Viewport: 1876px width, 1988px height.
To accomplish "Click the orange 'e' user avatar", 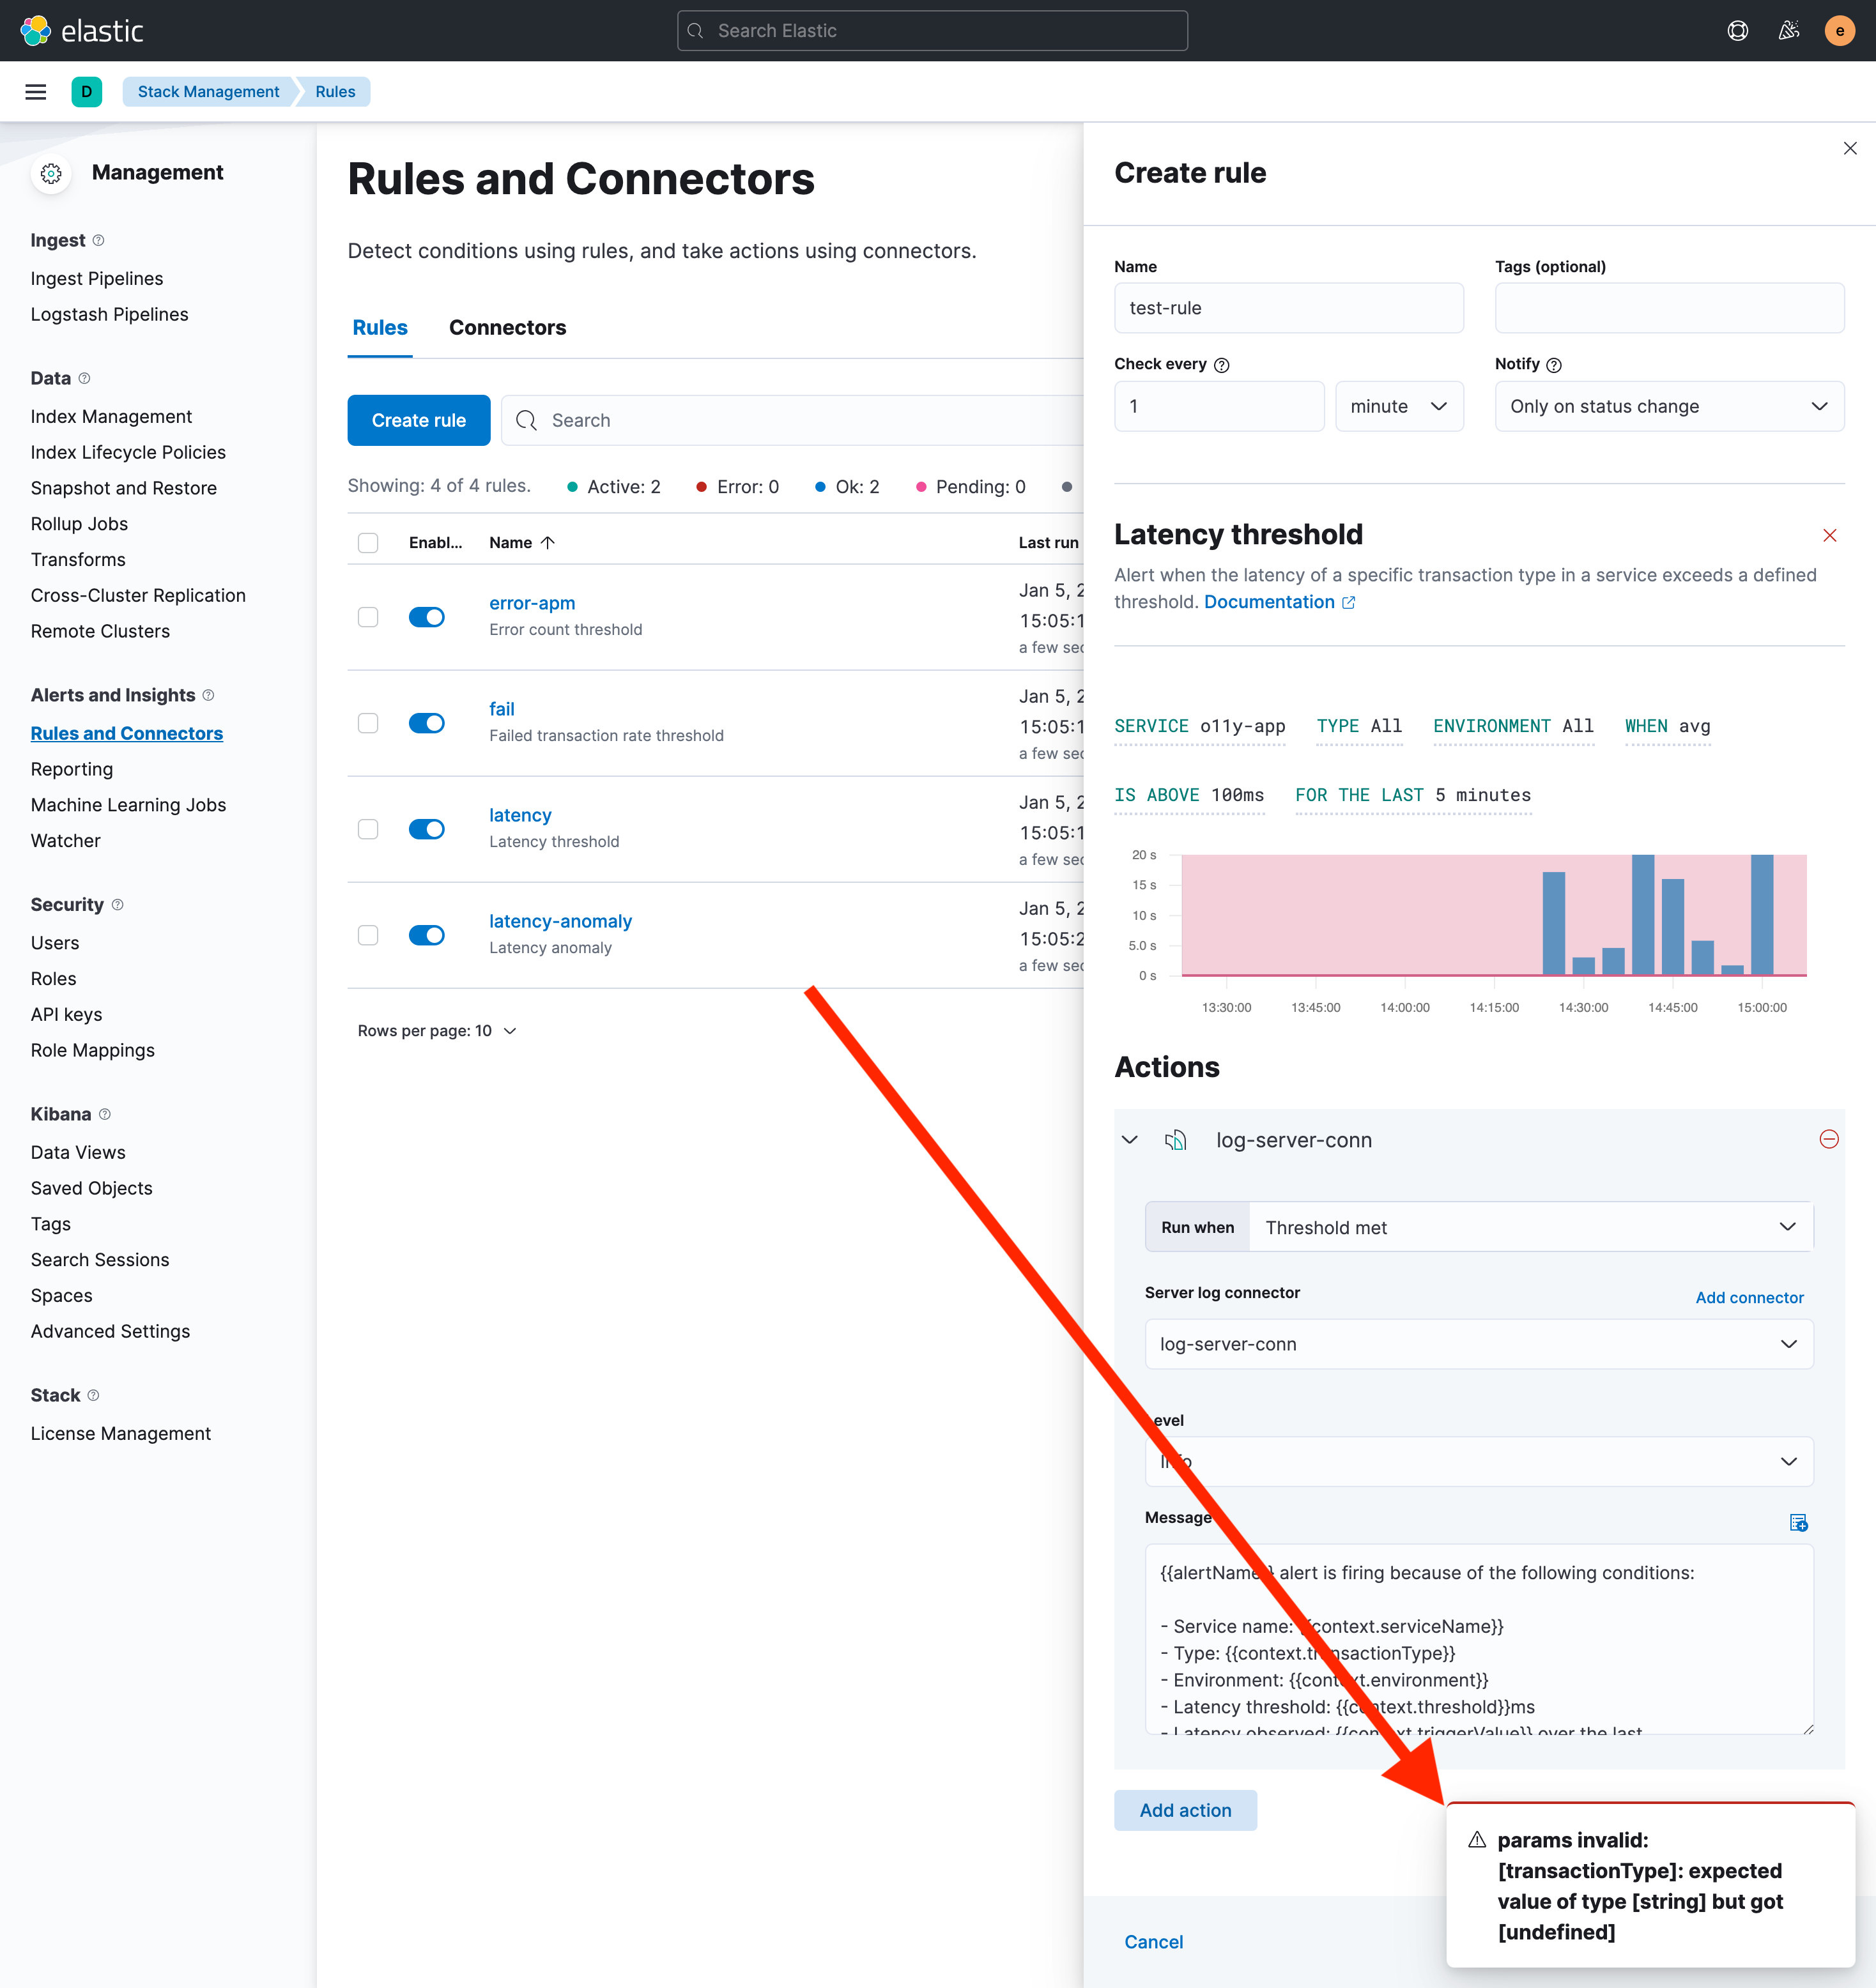I will (x=1840, y=30).
